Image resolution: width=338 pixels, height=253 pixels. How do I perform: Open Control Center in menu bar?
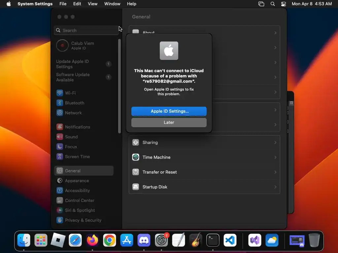(283, 4)
